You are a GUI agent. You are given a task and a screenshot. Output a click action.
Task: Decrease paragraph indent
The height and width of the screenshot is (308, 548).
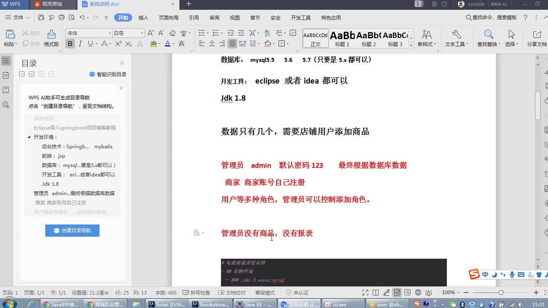pos(231,33)
